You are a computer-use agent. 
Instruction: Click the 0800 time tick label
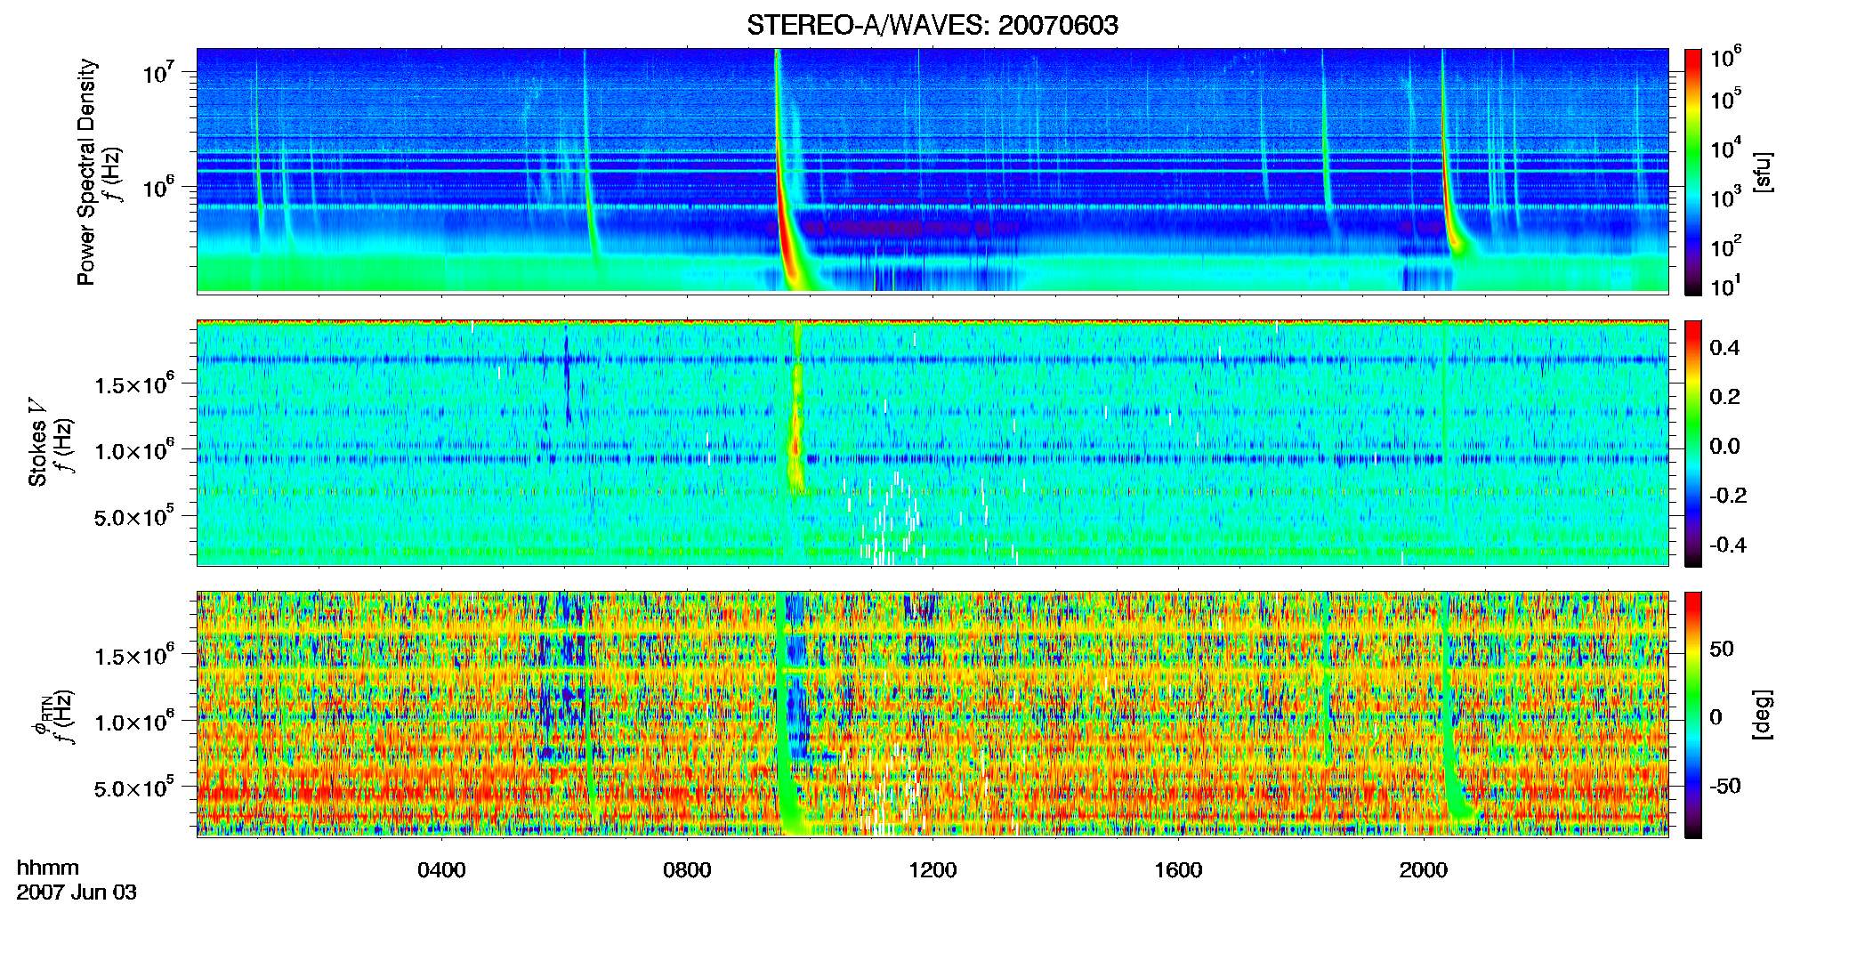[x=687, y=870]
